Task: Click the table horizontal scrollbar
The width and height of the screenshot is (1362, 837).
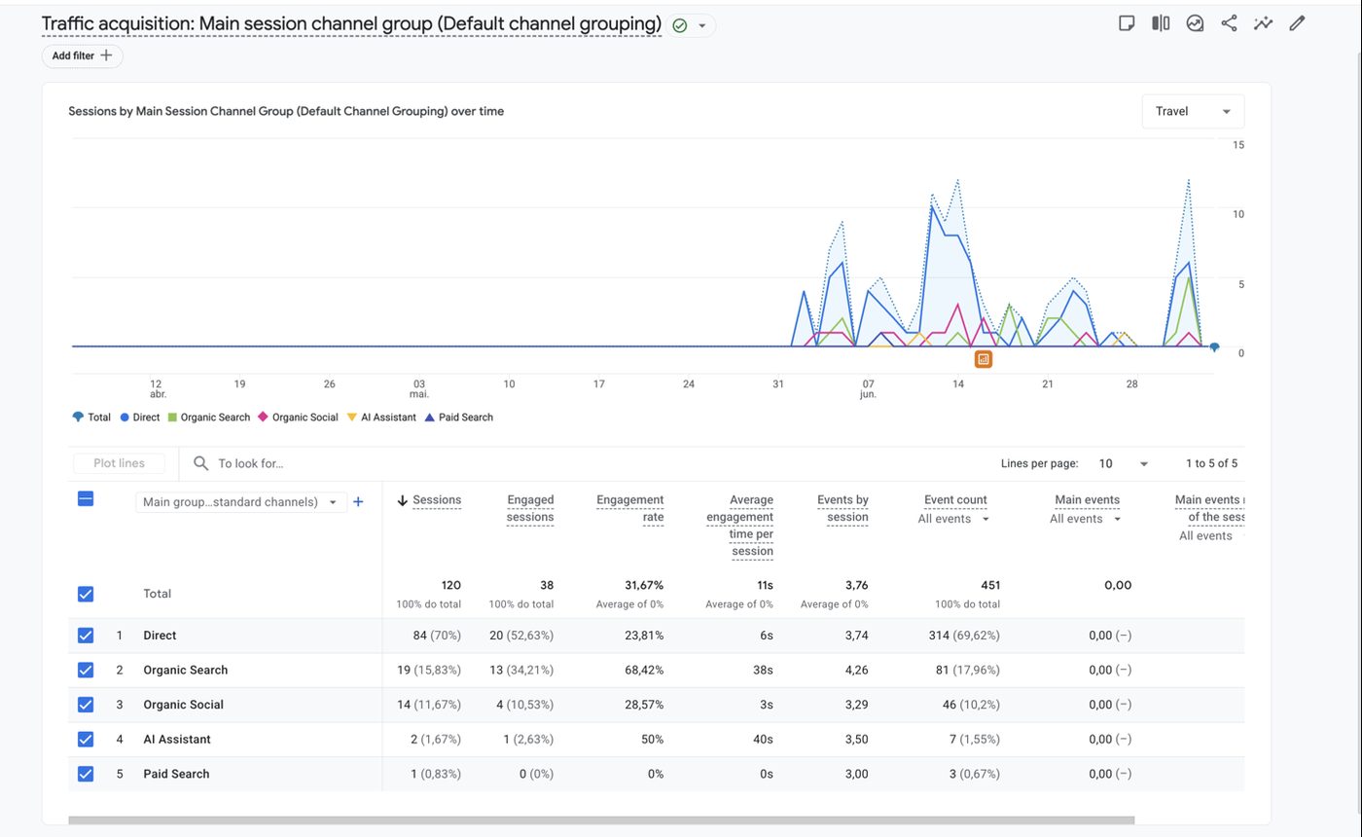Action: tap(601, 820)
